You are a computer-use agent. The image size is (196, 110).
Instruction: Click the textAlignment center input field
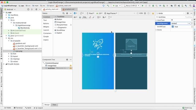[x=179, y=24]
